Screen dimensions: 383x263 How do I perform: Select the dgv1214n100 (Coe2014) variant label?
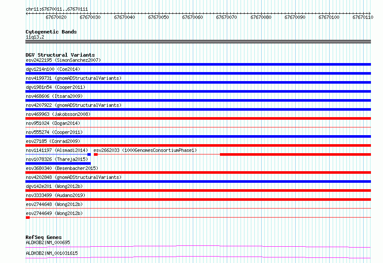pyautogui.click(x=53, y=69)
